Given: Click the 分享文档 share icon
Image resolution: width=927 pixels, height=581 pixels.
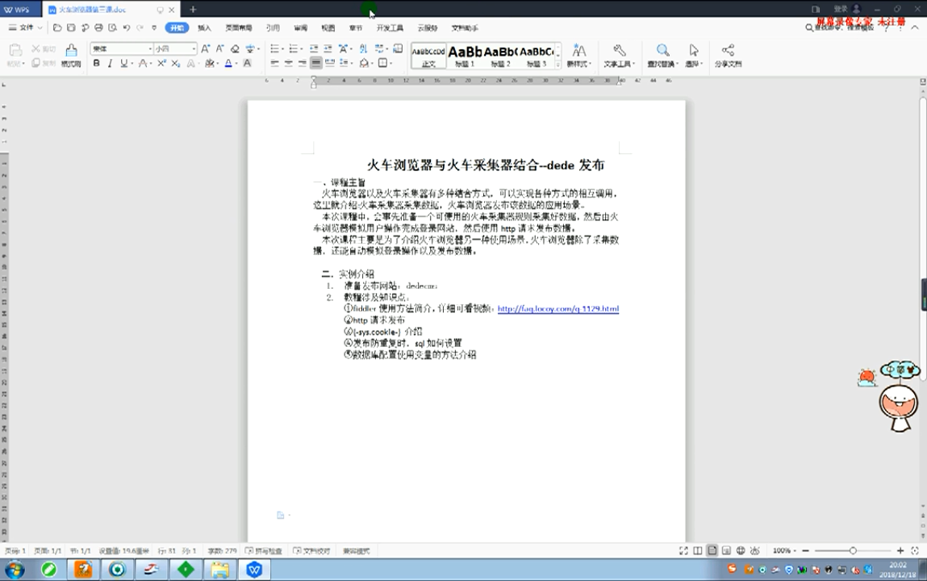Looking at the screenshot, I should (x=728, y=56).
